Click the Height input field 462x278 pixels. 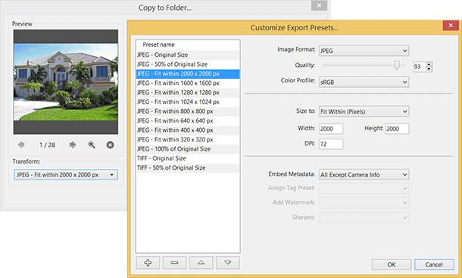click(x=397, y=129)
